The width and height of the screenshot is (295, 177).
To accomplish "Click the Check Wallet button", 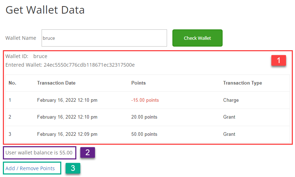I will pos(198,38).
